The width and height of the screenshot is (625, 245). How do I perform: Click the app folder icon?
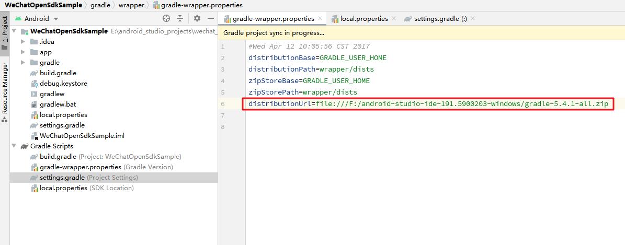tap(34, 52)
